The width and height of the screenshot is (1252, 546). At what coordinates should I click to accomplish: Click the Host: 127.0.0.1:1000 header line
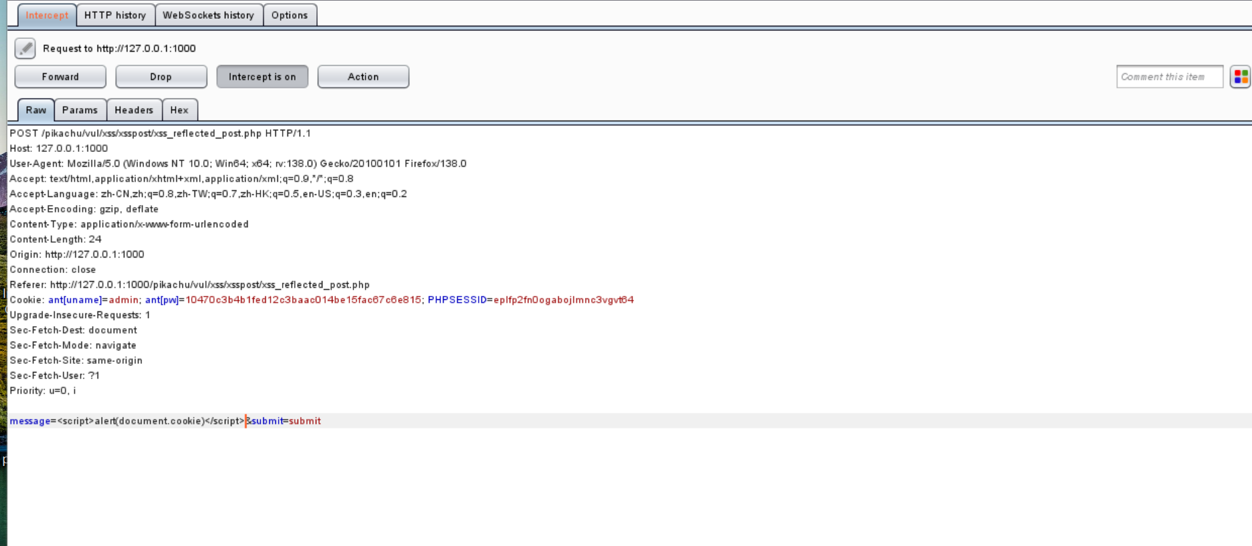(x=59, y=149)
